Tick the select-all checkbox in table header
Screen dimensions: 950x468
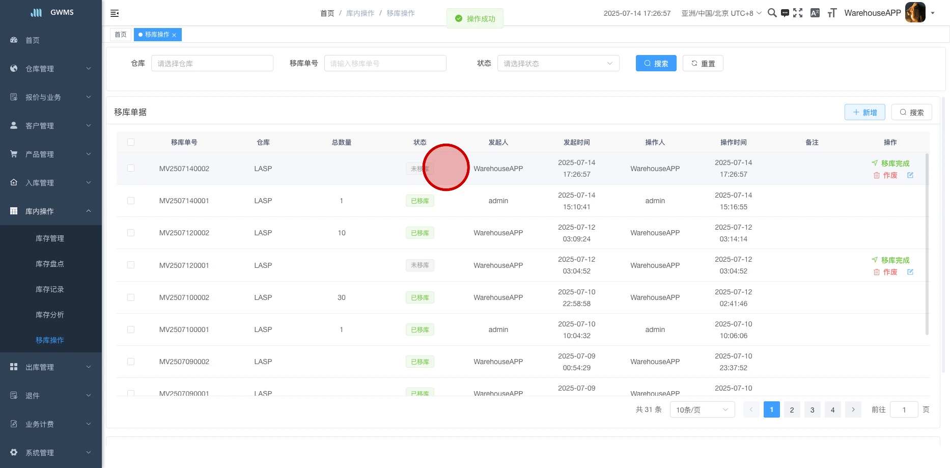coord(131,142)
